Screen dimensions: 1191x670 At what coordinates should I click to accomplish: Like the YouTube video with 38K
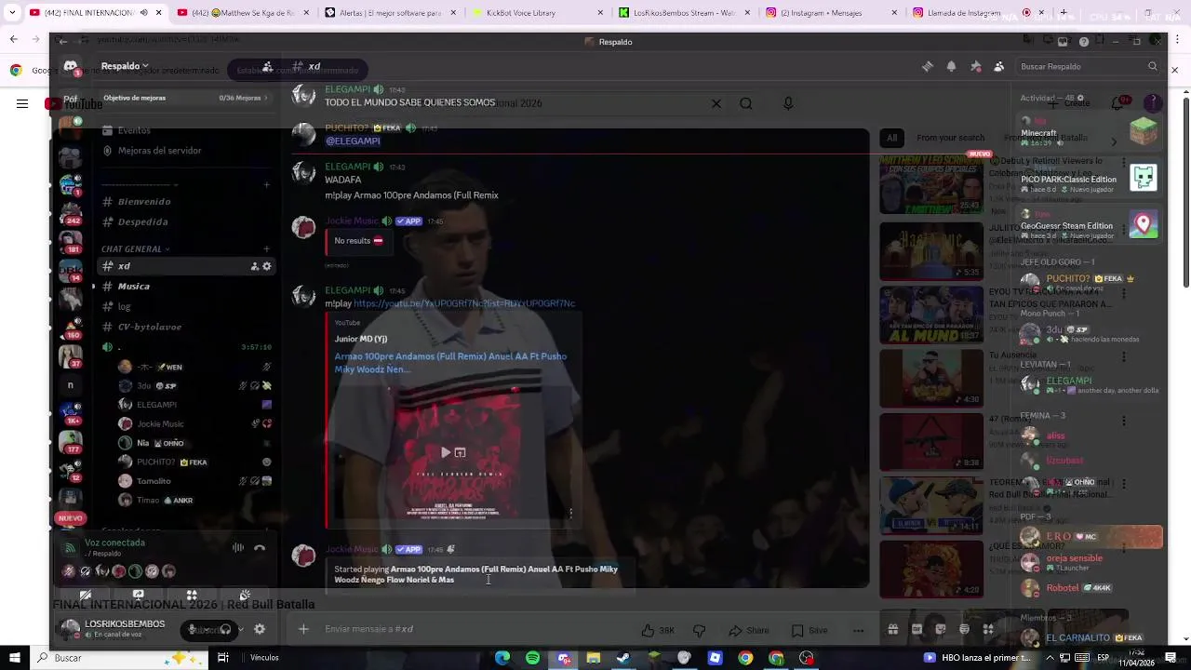[x=658, y=630]
